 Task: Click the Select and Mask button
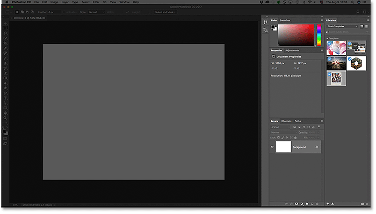tap(165, 12)
